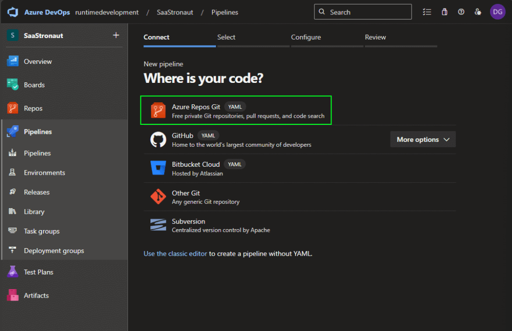Open the work items list icon
512x331 pixels.
[x=426, y=12]
